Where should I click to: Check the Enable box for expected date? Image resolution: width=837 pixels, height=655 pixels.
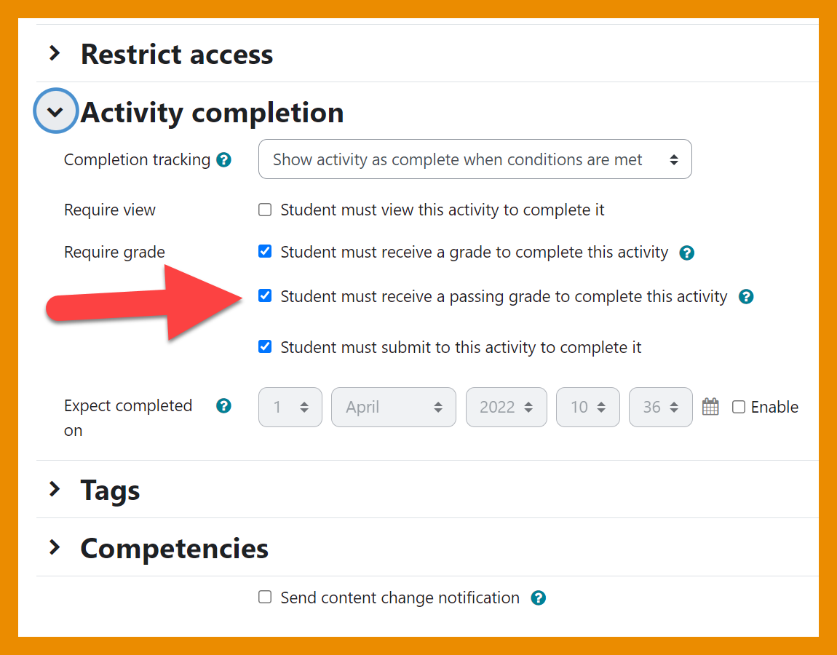coord(739,408)
